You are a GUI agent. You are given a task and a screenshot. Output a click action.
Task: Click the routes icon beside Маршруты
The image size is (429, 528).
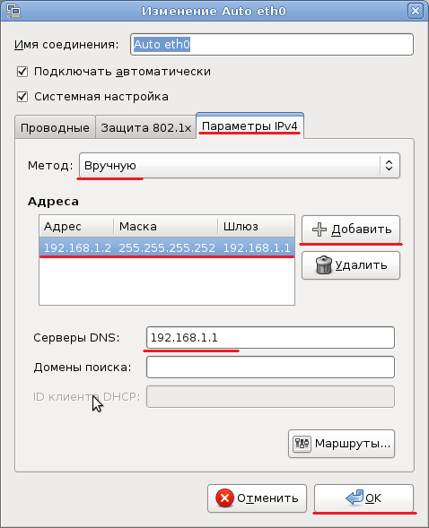(302, 444)
